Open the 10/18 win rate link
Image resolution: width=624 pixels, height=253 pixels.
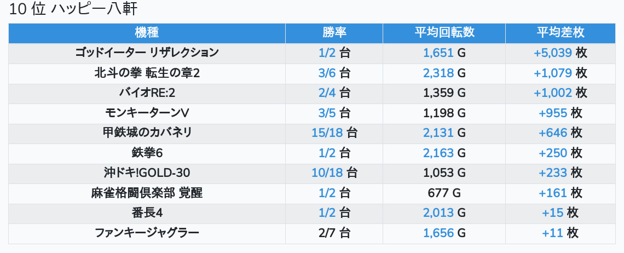[327, 173]
